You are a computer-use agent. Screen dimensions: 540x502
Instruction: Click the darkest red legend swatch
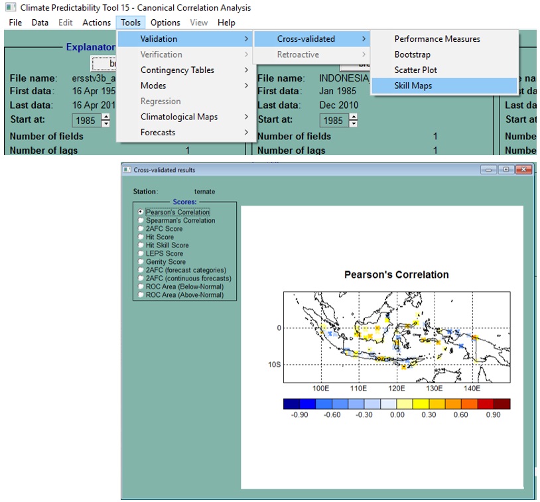tap(502, 404)
